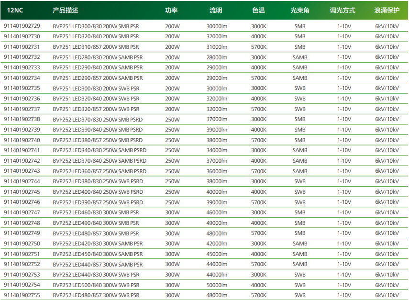409x300 pixels.
Task: Click description BVP251 LED320/857 200W SWB PSR
Action: tap(96, 109)
